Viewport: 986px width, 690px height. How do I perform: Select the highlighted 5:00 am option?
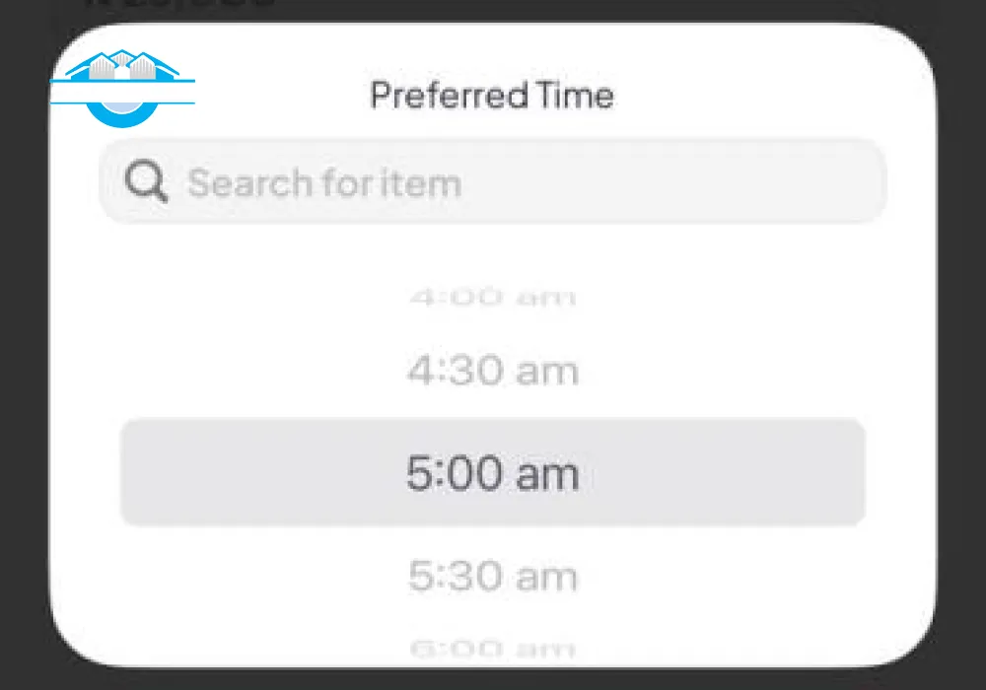tap(492, 473)
